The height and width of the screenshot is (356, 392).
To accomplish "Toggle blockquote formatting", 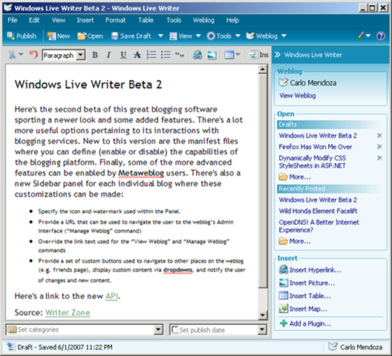I will [x=180, y=55].
